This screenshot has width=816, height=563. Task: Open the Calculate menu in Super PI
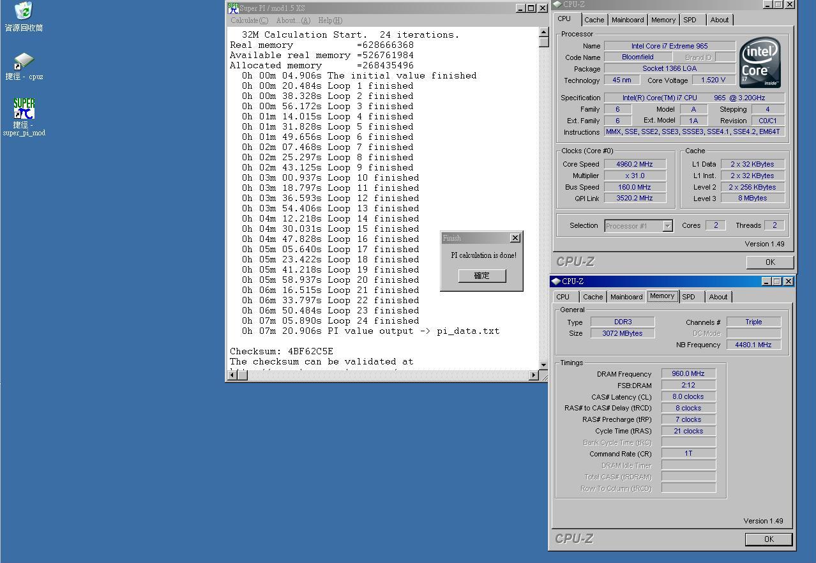pos(249,20)
